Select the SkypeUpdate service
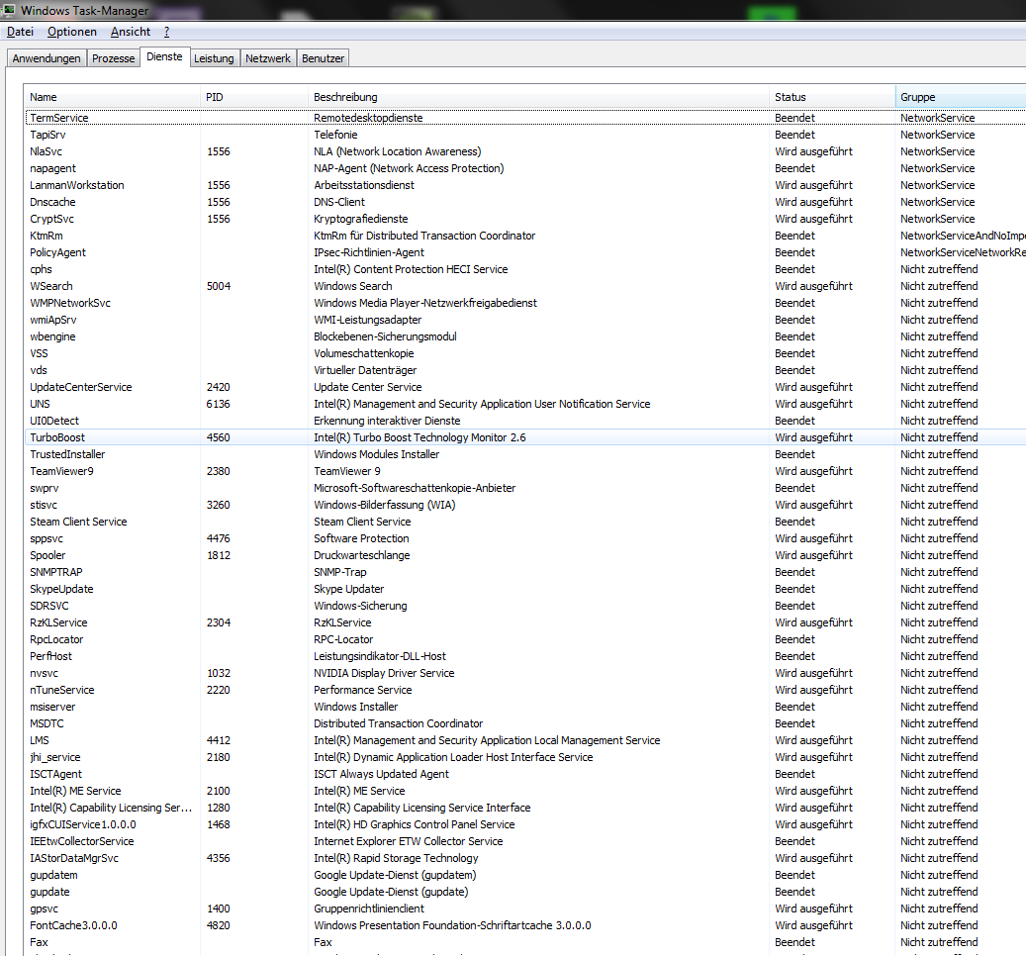The height and width of the screenshot is (956, 1026). tap(525, 589)
